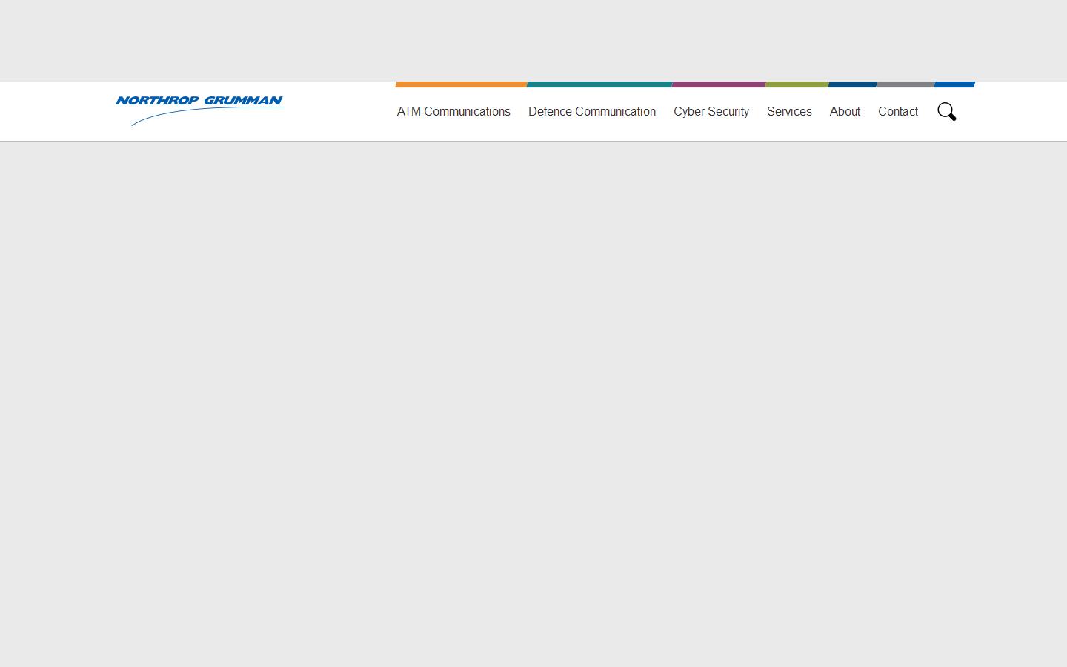Click the Northrop Grumman logo

pos(199,110)
